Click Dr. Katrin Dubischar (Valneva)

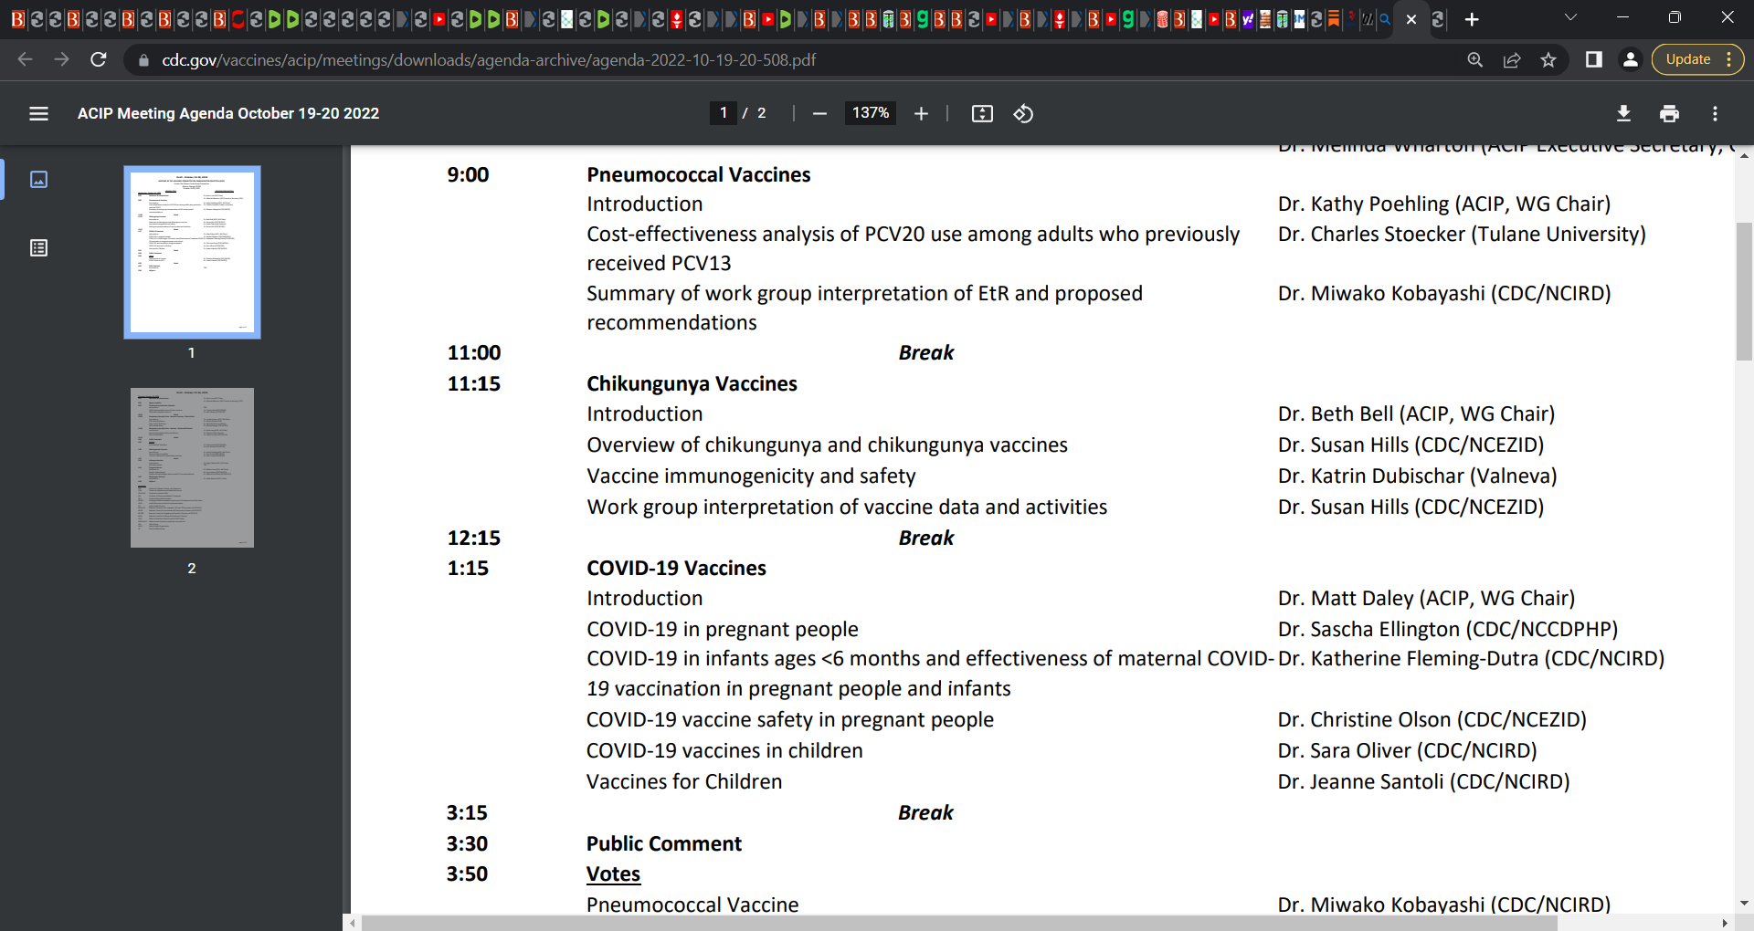(x=1417, y=476)
